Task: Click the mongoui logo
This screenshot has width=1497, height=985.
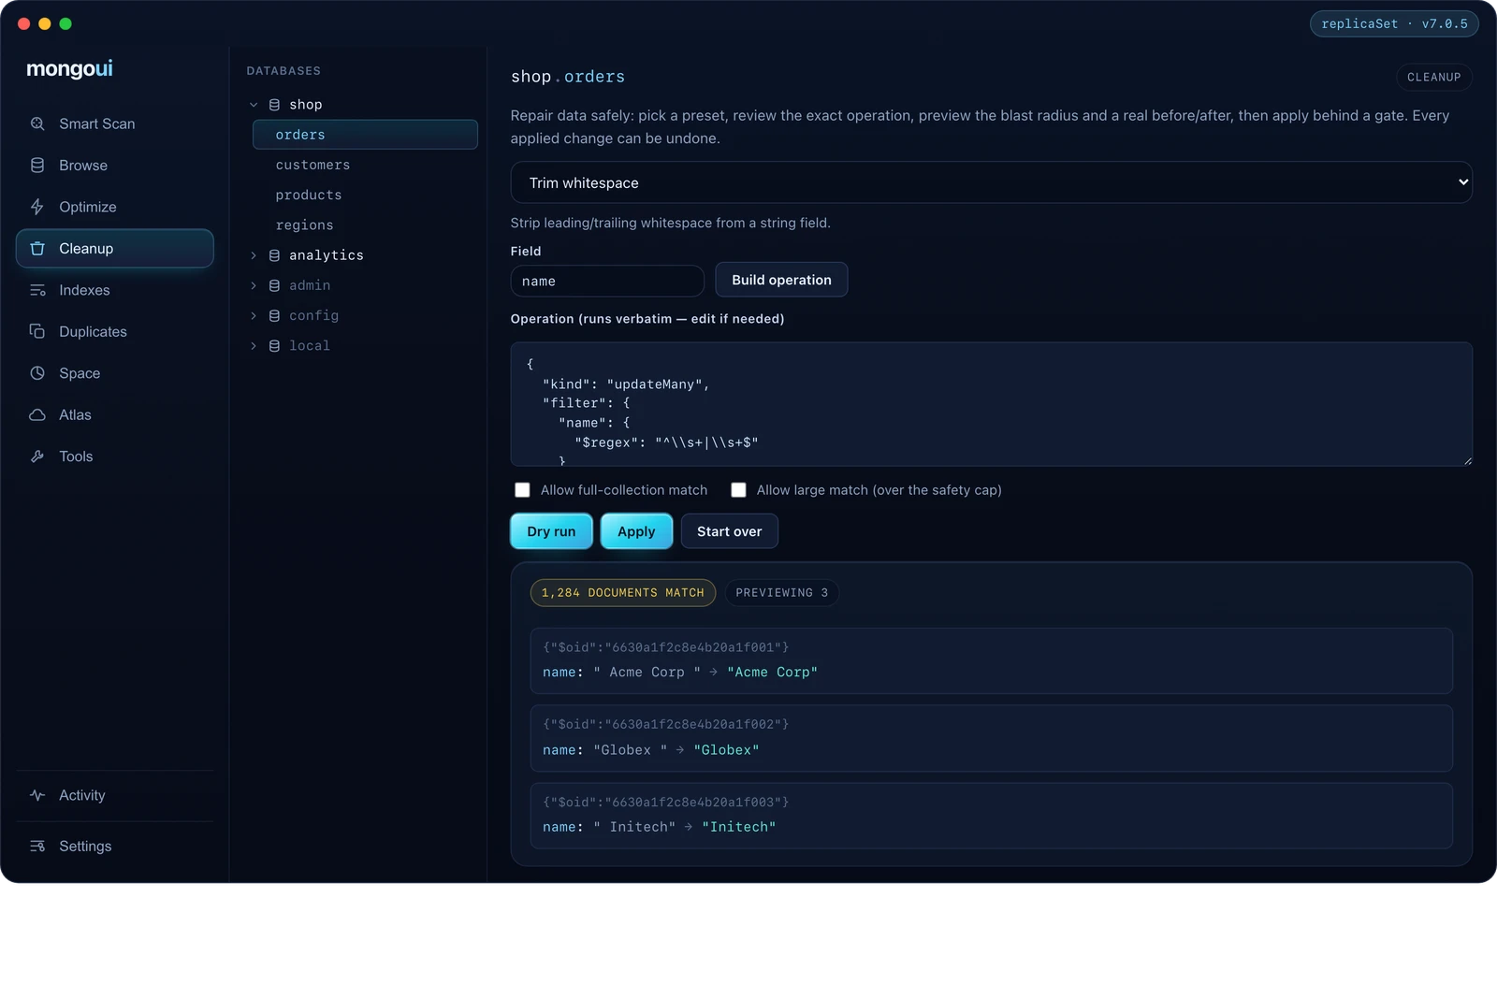Action: point(69,69)
